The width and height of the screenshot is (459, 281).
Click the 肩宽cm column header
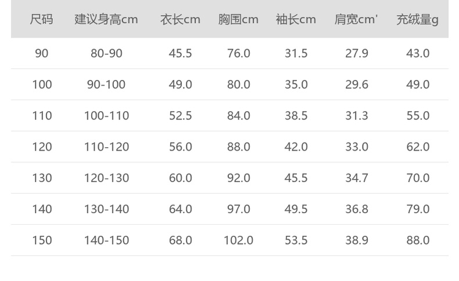point(356,20)
